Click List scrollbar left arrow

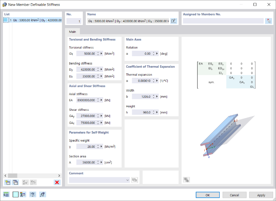(5, 176)
